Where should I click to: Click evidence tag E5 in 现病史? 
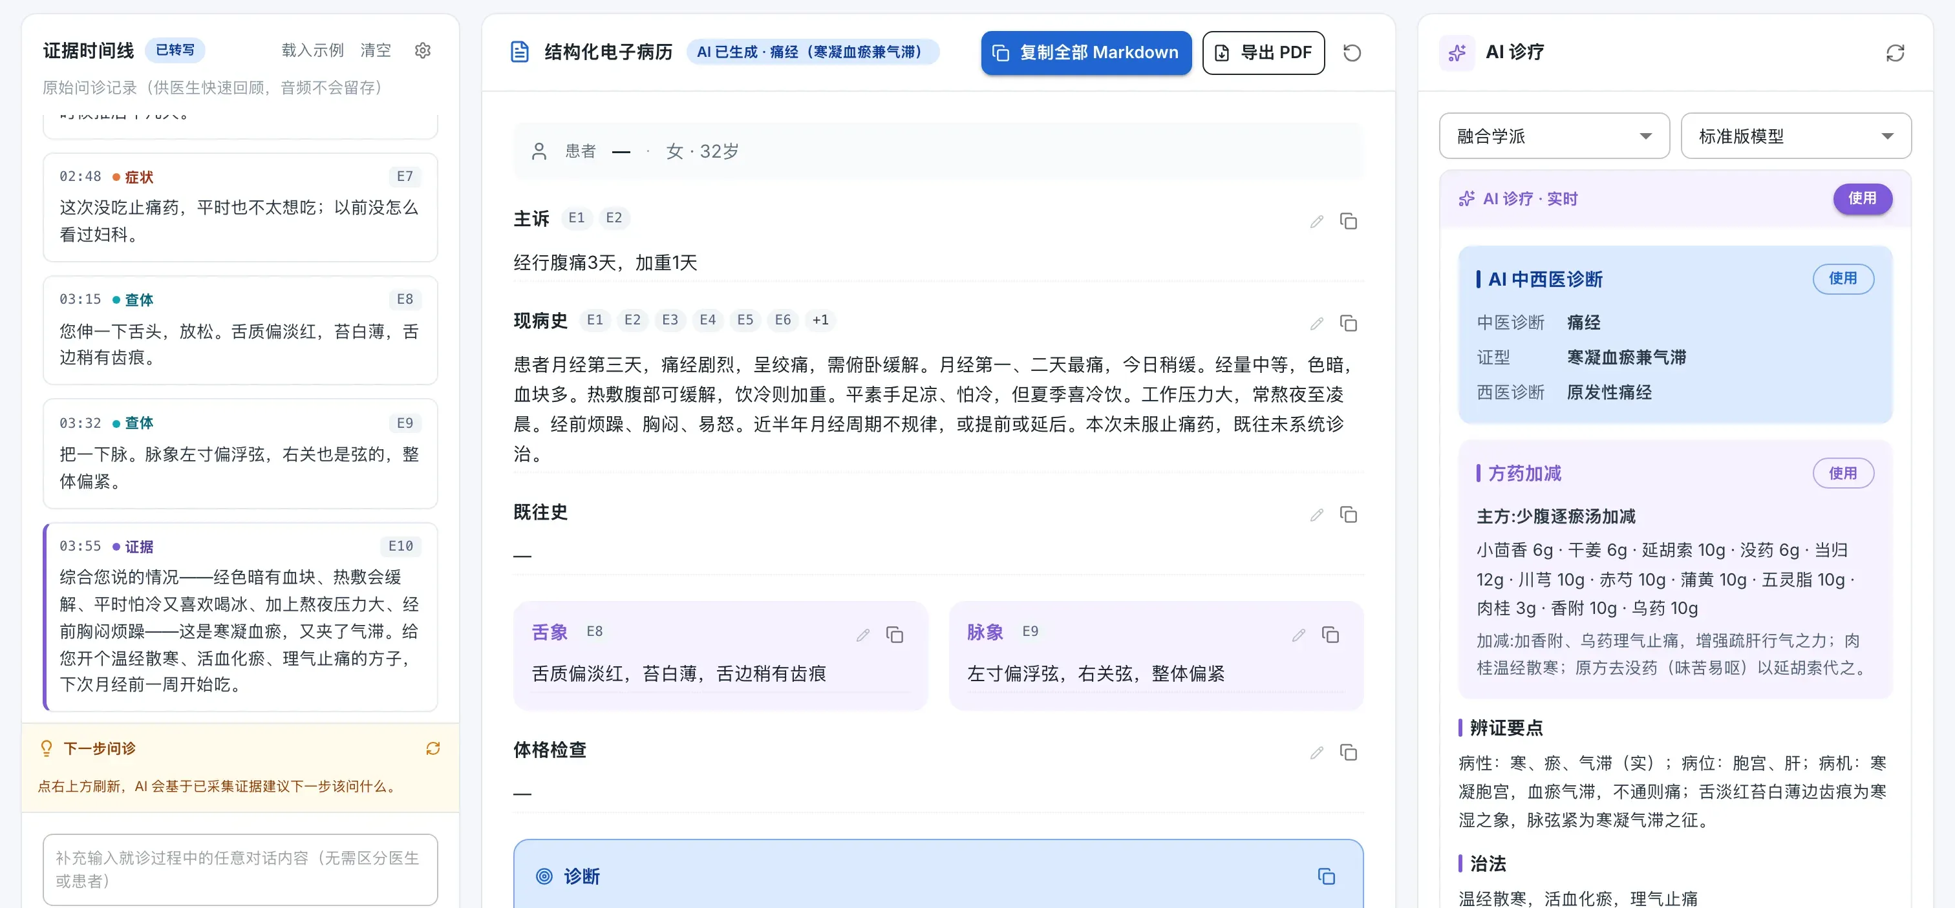pyautogui.click(x=745, y=319)
